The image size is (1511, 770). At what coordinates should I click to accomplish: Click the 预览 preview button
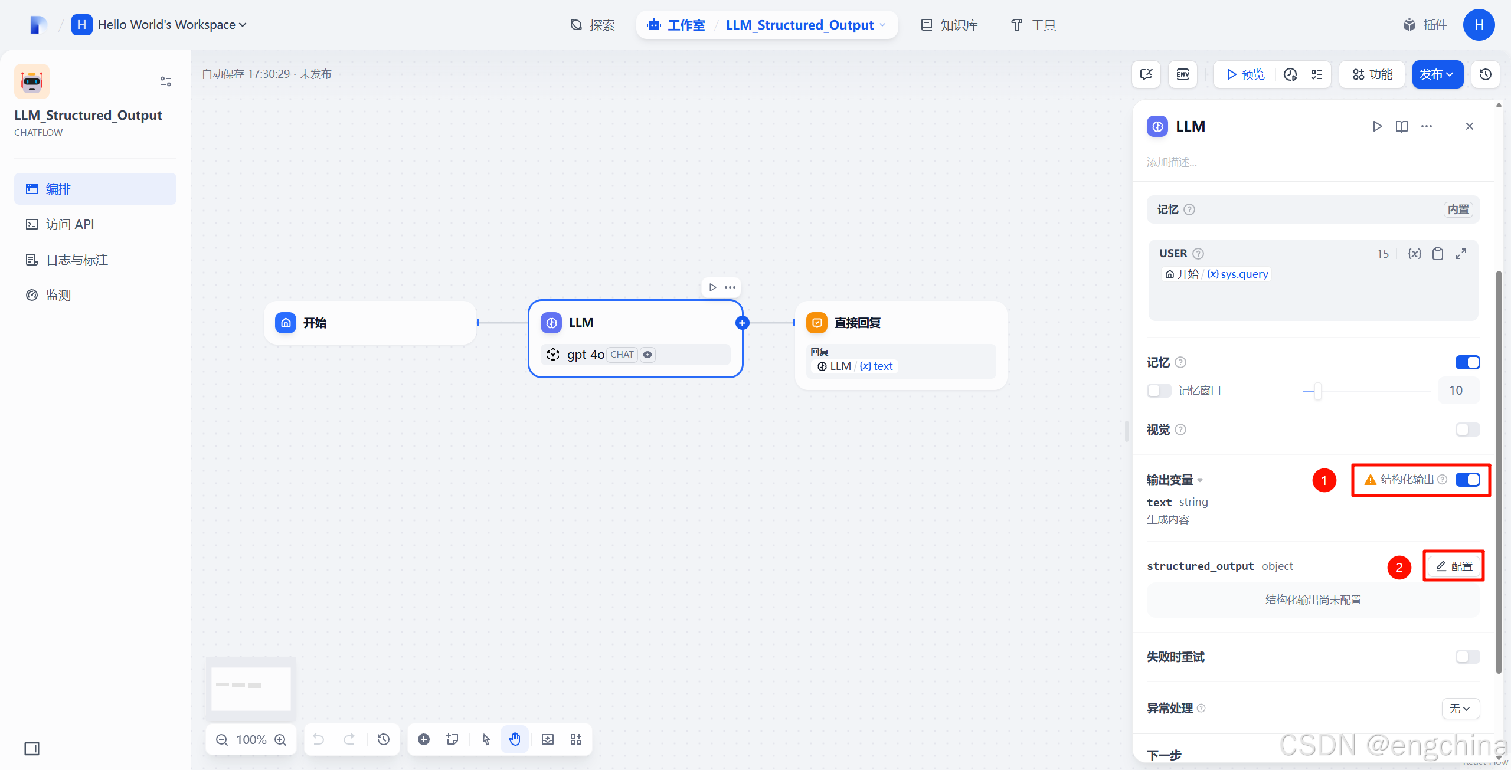point(1245,74)
